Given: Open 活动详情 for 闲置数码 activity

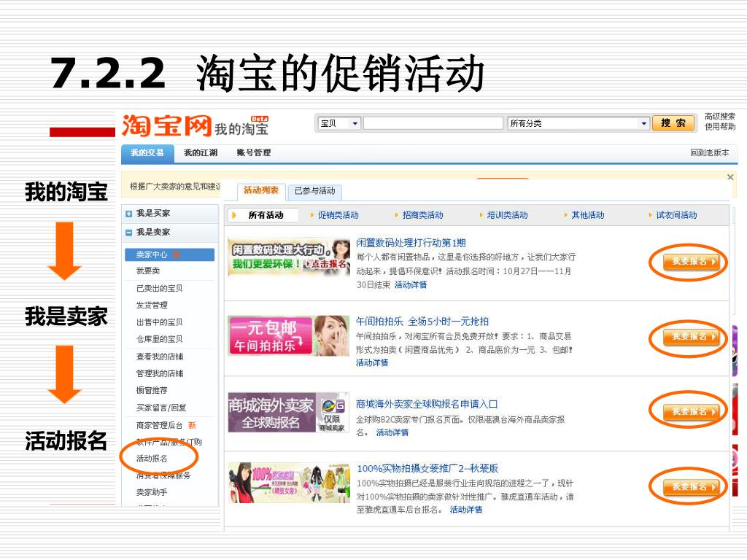Looking at the screenshot, I should click(411, 285).
